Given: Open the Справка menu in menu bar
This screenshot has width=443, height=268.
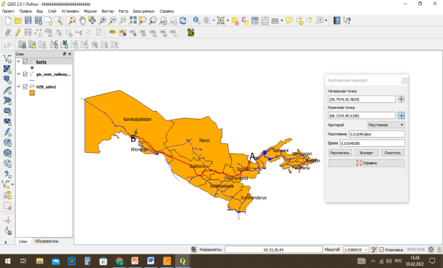Looking at the screenshot, I should click(166, 12).
